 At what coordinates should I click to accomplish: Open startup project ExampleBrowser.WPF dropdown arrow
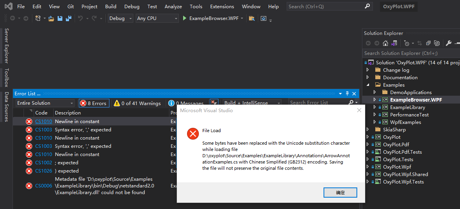[x=242, y=18]
